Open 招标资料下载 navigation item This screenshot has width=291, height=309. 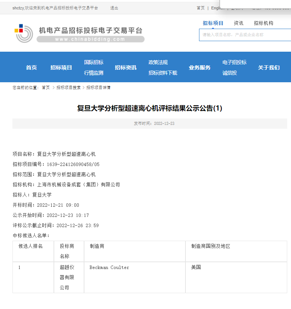[x=162, y=73]
